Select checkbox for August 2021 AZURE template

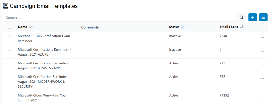click(10, 52)
